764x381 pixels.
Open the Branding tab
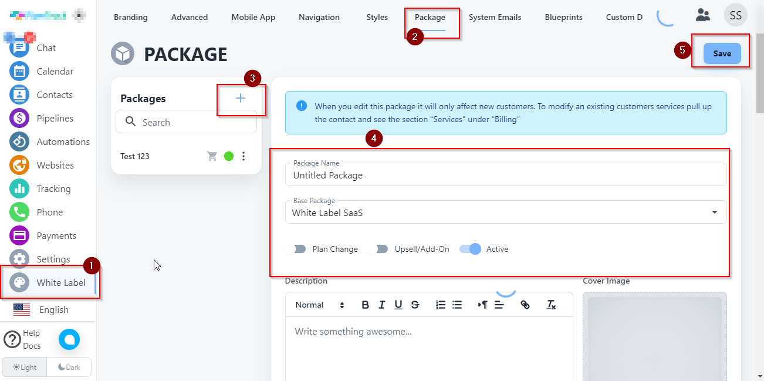[x=130, y=17]
